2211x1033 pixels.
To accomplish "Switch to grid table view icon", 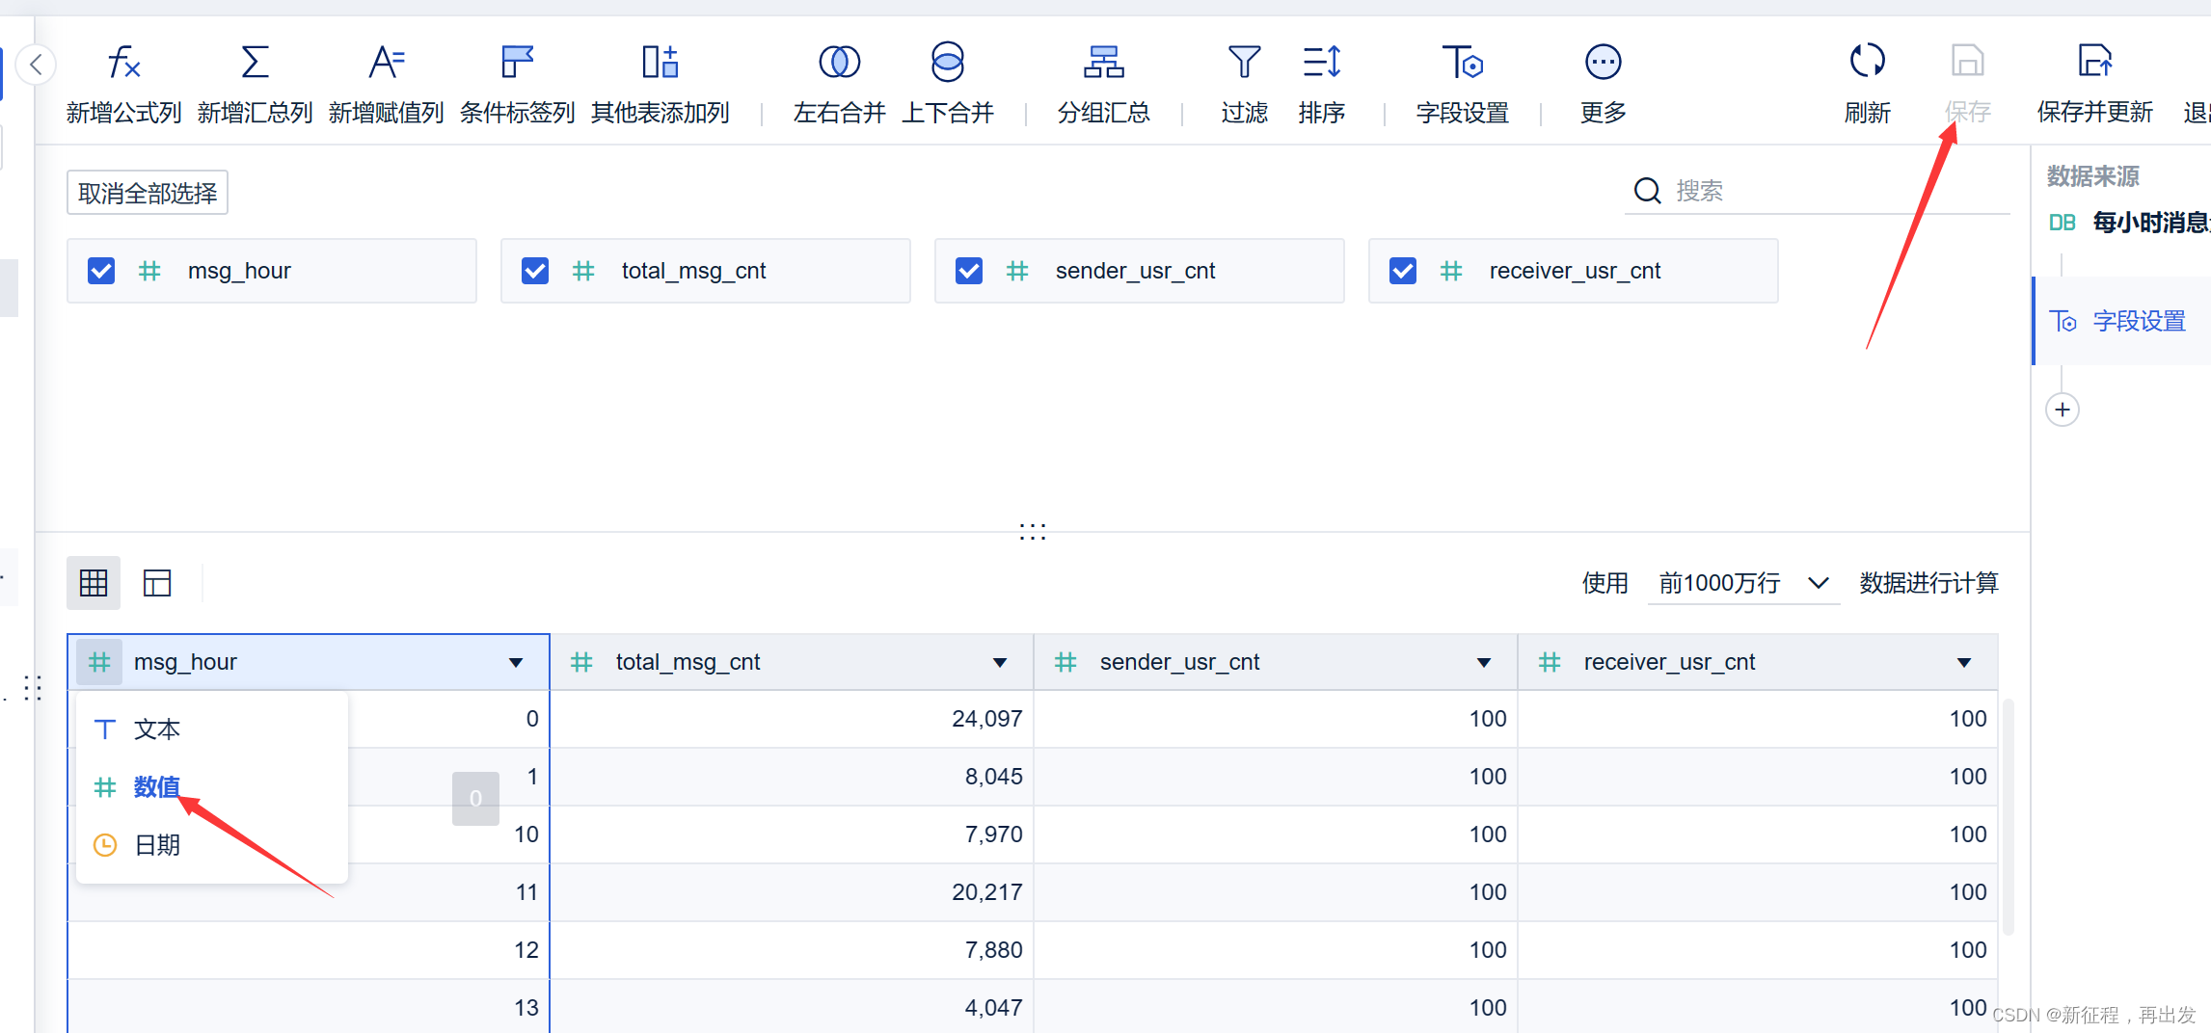I will click(x=94, y=583).
